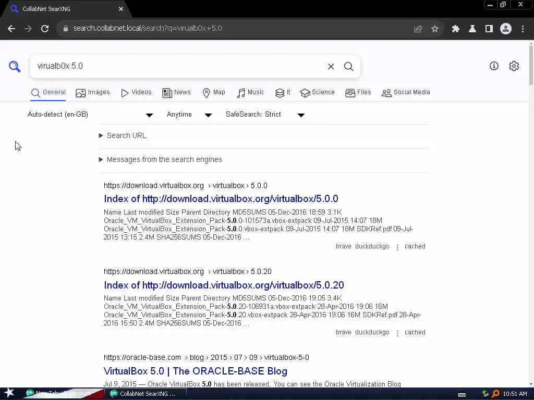Click brave engine label on 5.0.0 result
Screen dimensions: 534x400
click(343, 246)
